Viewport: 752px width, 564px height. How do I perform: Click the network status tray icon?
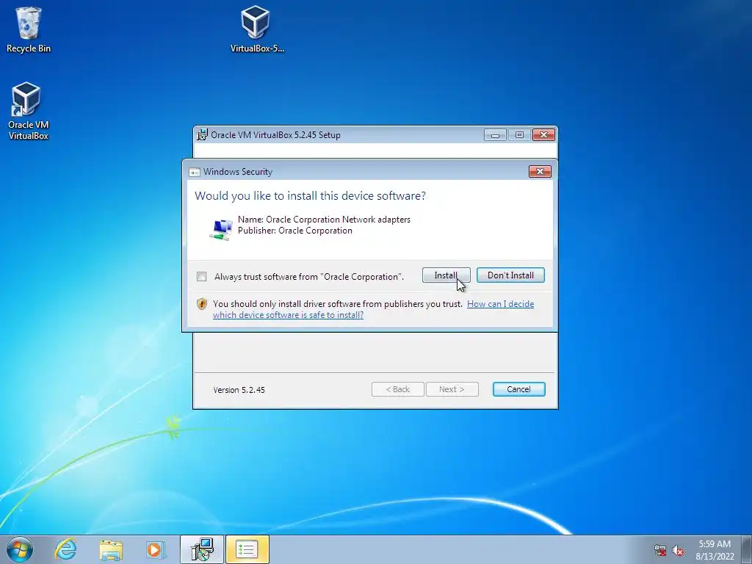pyautogui.click(x=660, y=551)
